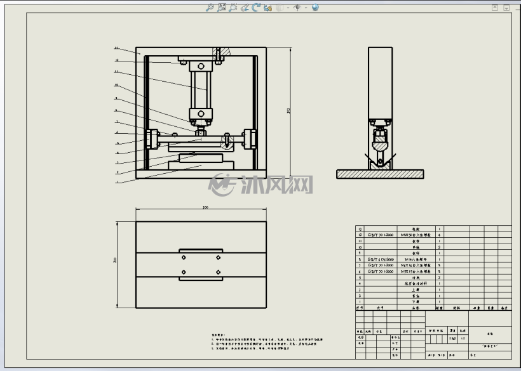Click the blue sphere appearance icon

[315, 7]
